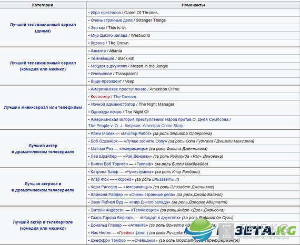Open the 'Американское преступление' link

coord(118,89)
